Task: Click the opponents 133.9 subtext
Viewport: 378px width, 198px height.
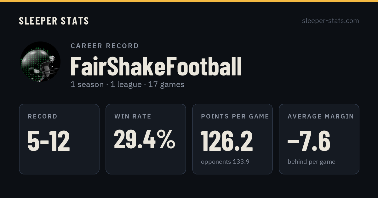Action: pos(225,162)
